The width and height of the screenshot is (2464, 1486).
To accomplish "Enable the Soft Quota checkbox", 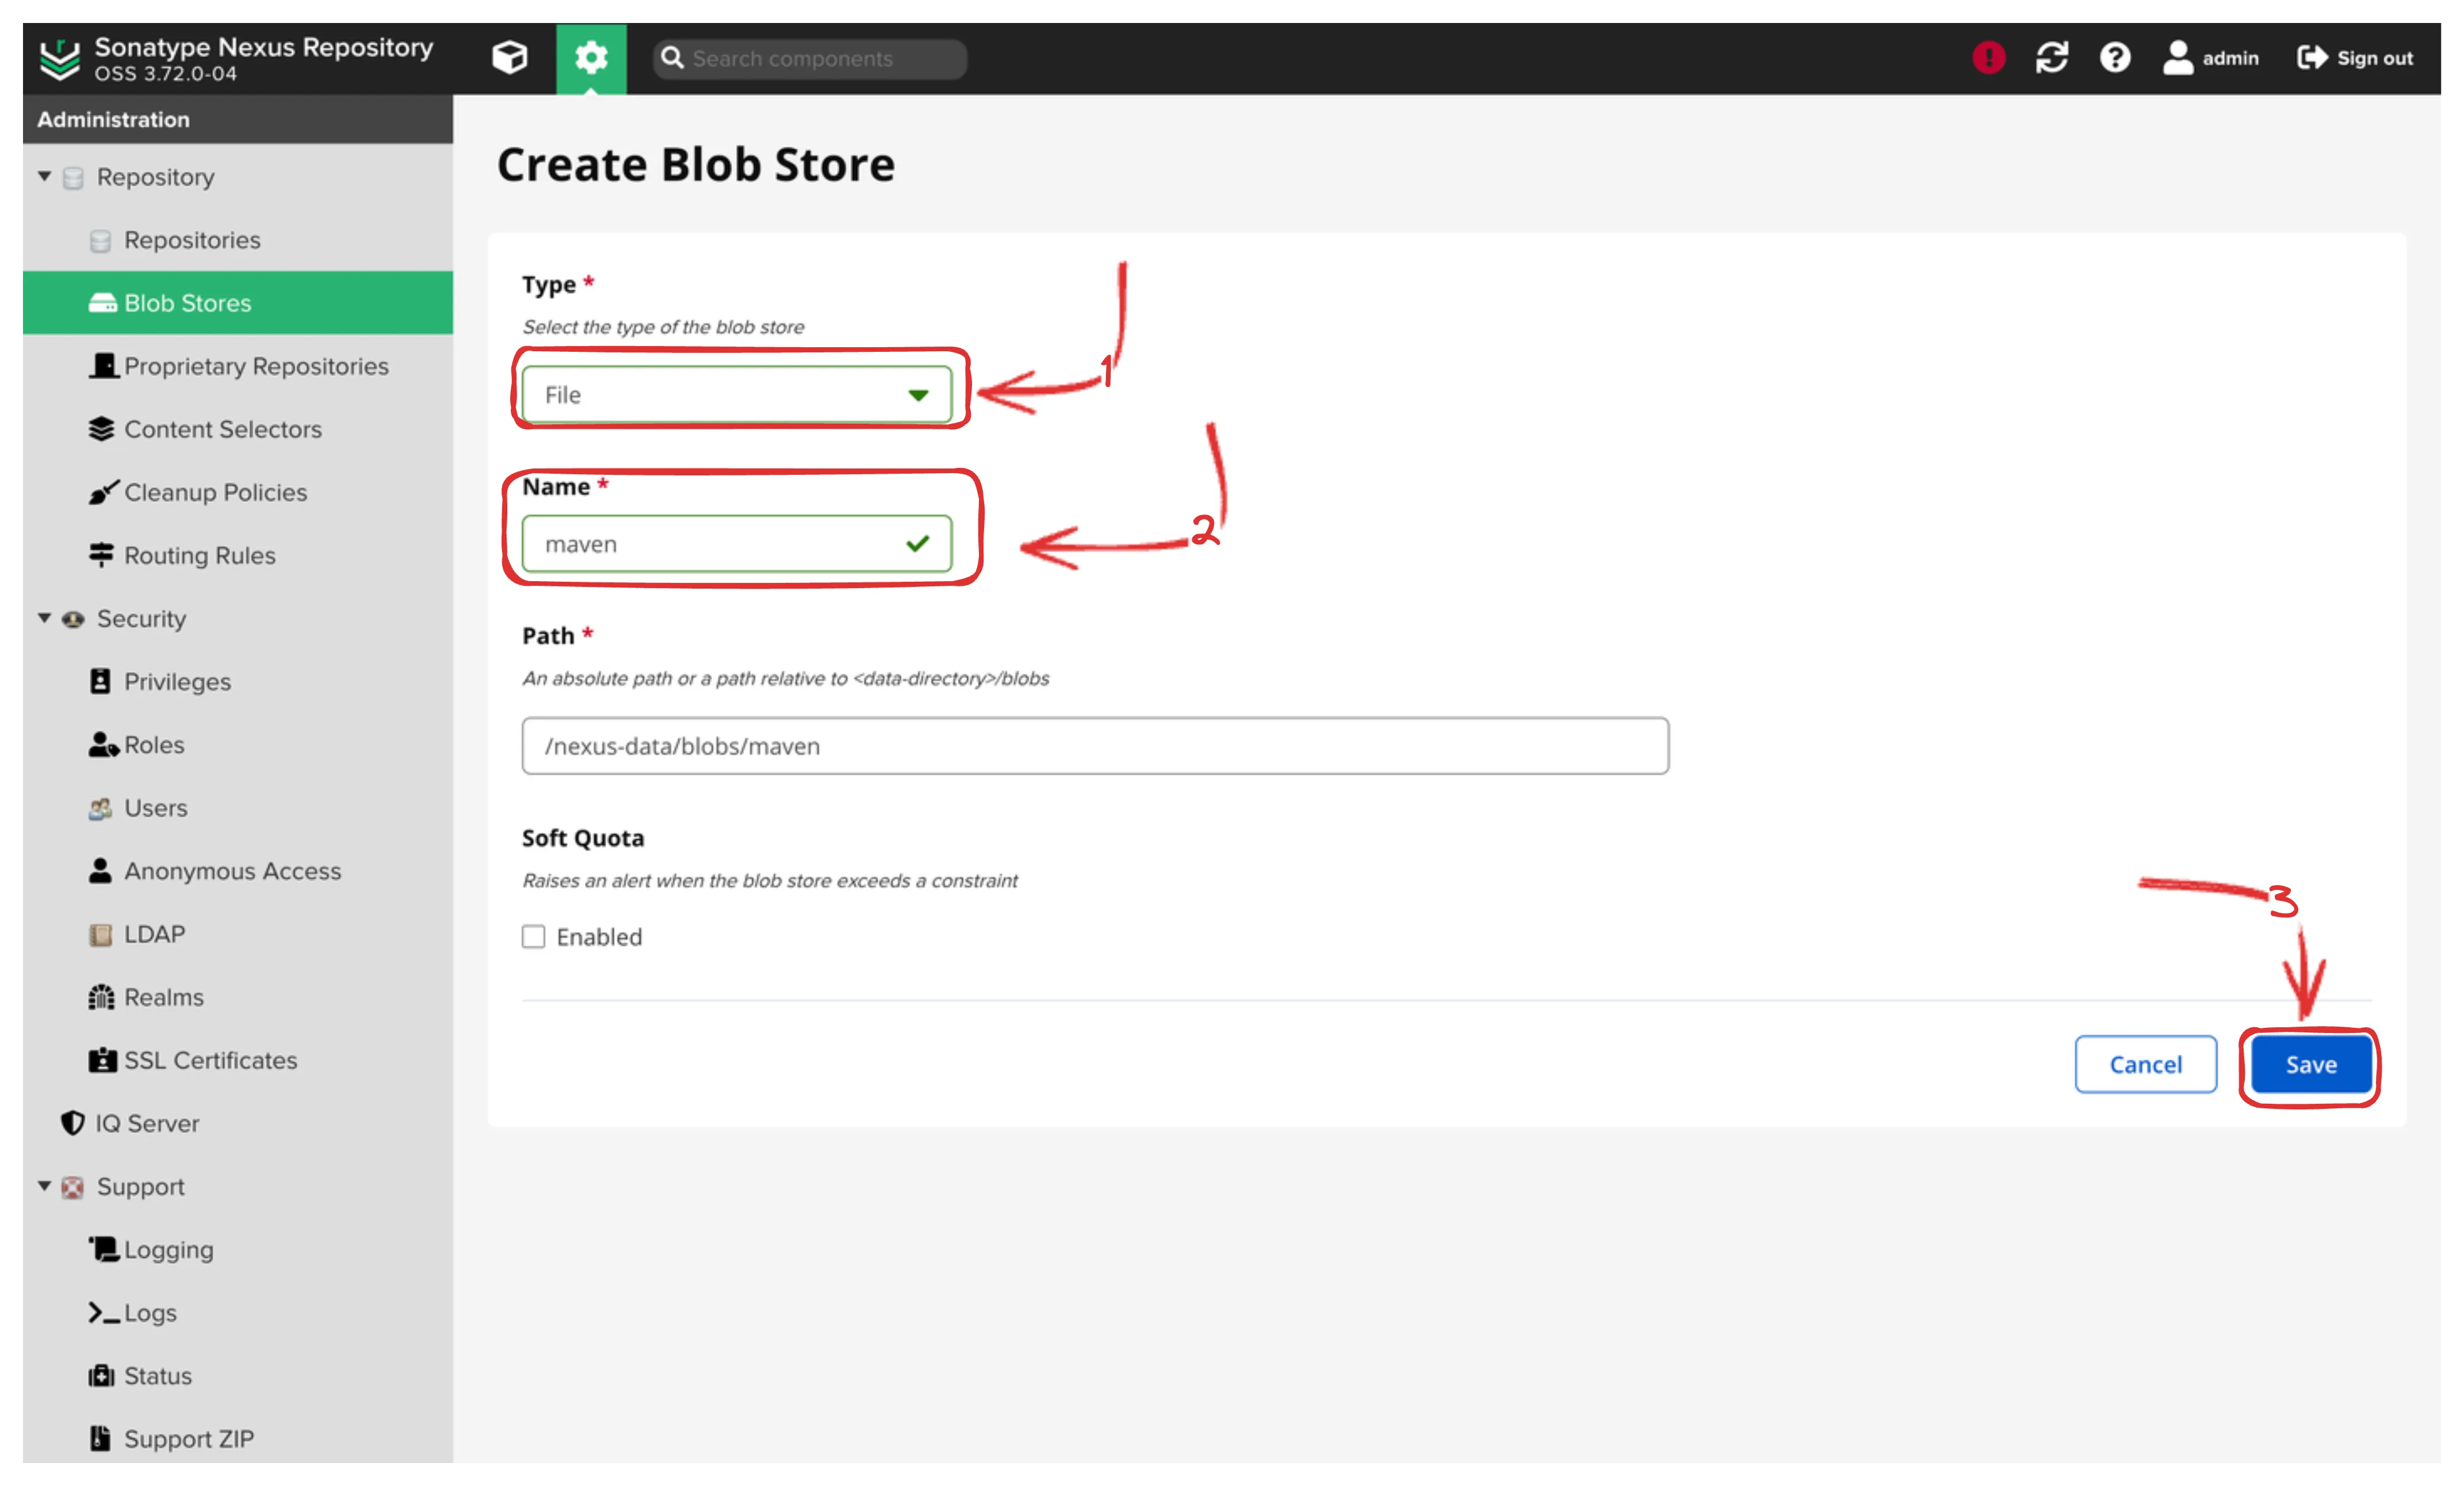I will (533, 936).
